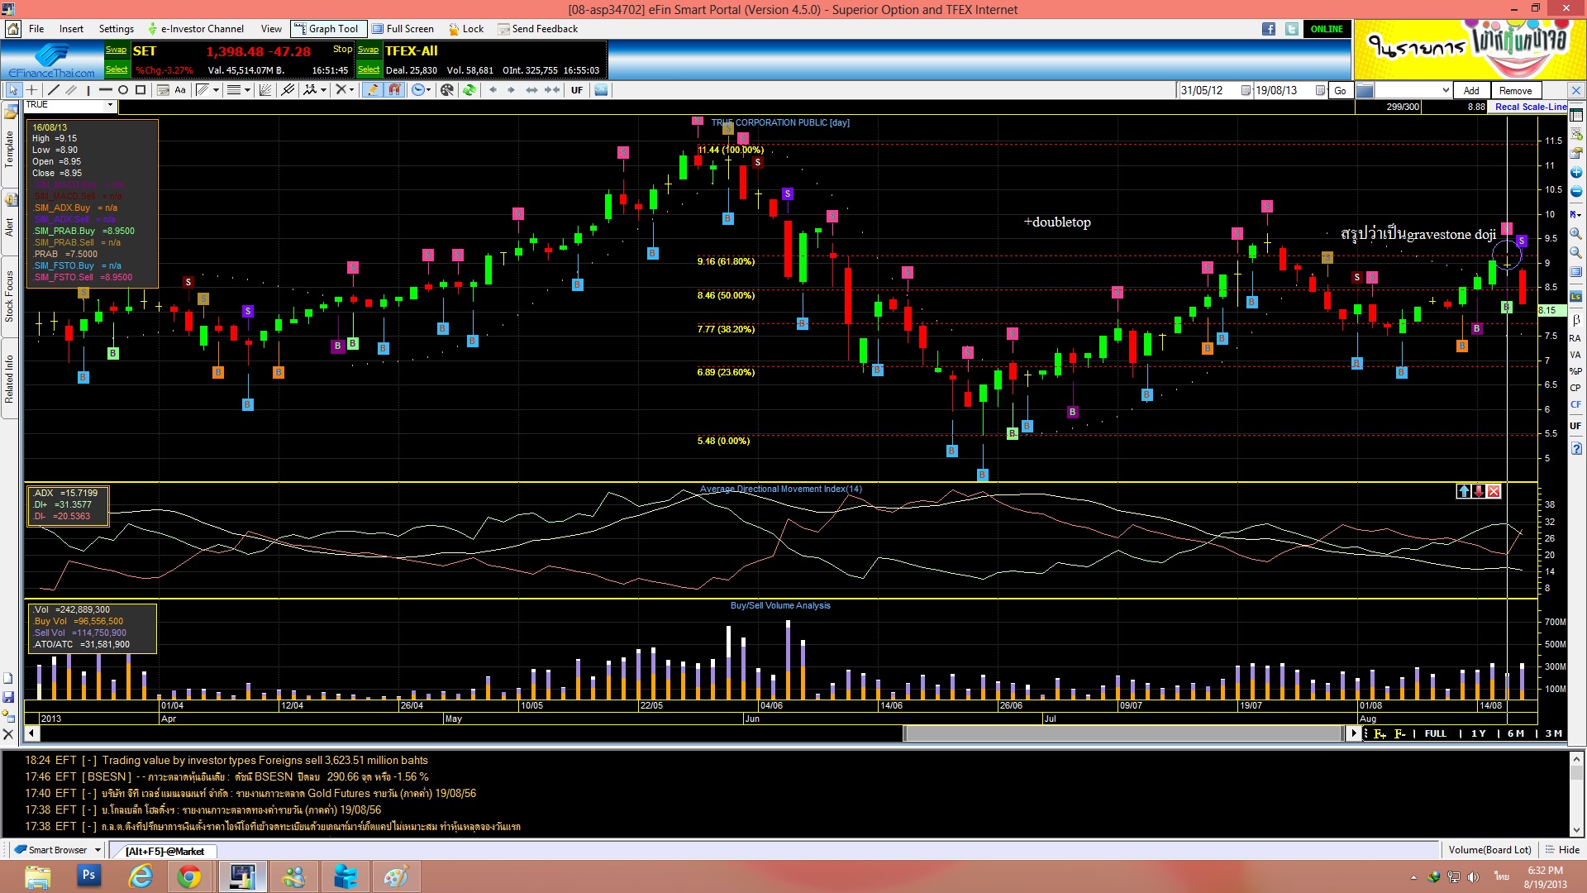Toggle the magnet snap button
This screenshot has width=1587, height=893.
[x=394, y=90]
